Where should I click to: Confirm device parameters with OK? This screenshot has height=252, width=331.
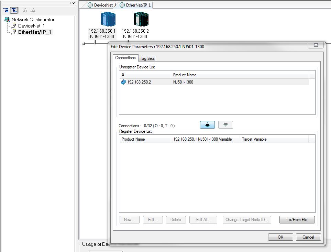click(280, 237)
